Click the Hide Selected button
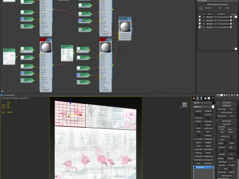This screenshot has height=179, width=239. coord(222,172)
